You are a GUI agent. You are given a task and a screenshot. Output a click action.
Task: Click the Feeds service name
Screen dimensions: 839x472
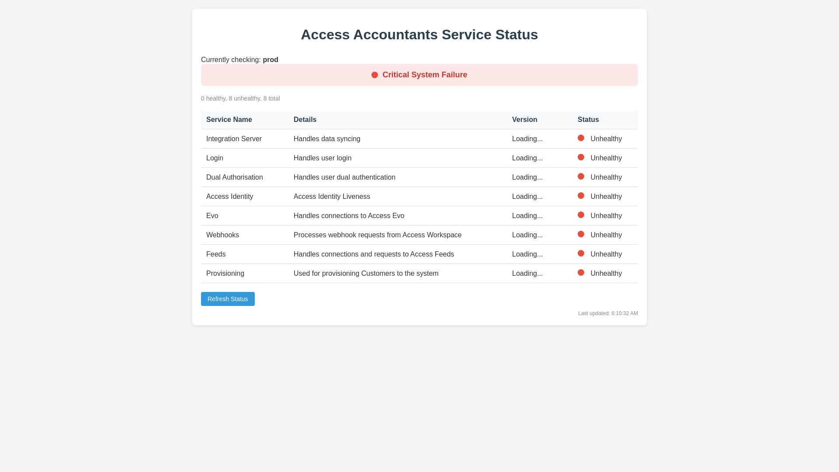click(x=216, y=254)
